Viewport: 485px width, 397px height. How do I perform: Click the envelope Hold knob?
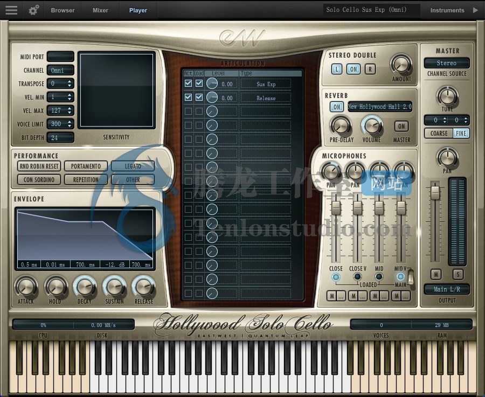[56, 287]
